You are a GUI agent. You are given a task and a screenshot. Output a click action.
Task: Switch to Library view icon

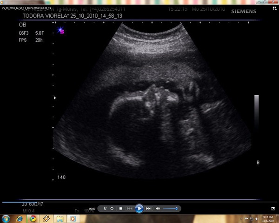[274, 8]
